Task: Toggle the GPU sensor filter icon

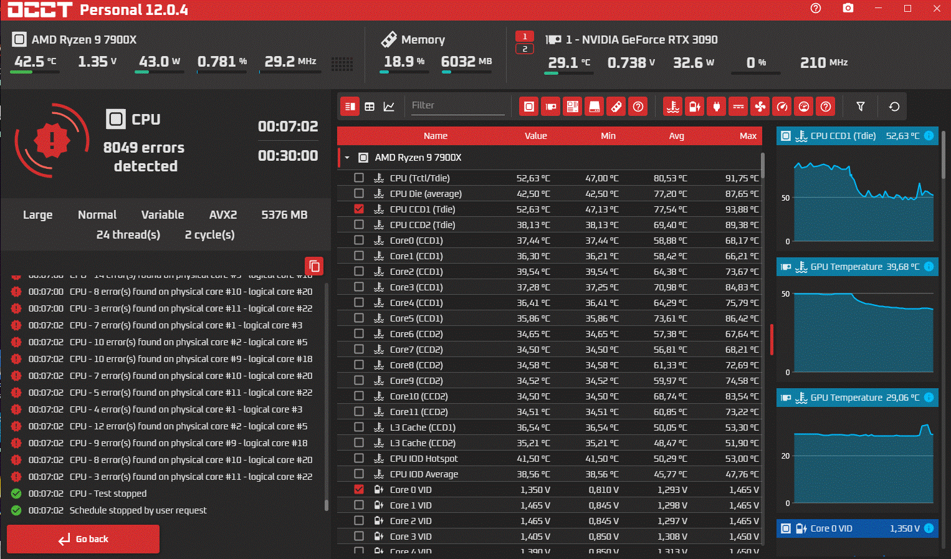Action: [x=551, y=107]
